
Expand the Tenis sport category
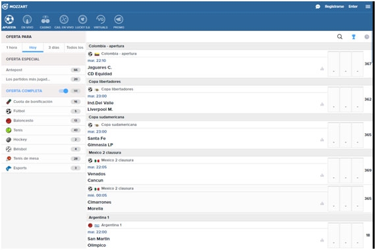43,130
